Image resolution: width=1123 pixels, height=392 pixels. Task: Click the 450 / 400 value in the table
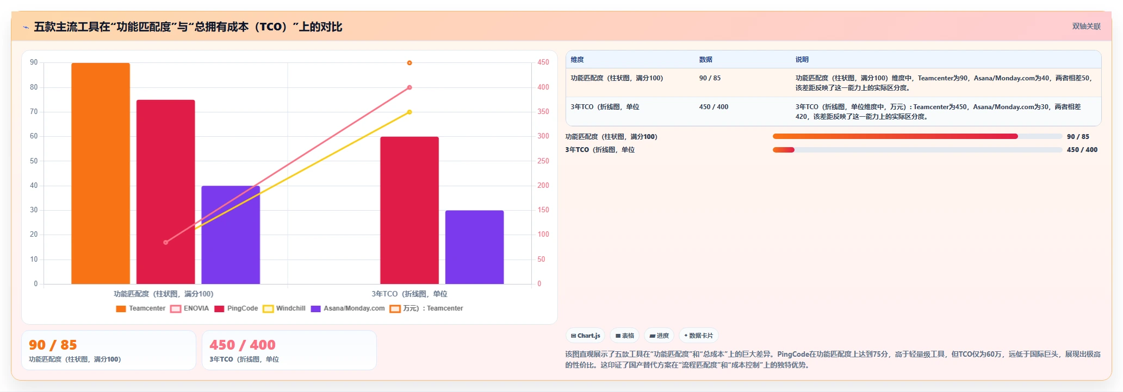click(x=713, y=107)
